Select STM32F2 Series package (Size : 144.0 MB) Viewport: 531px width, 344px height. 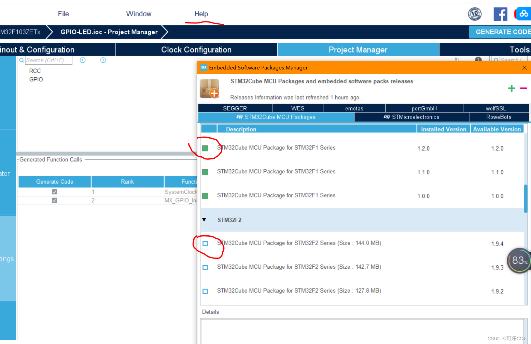pos(299,243)
